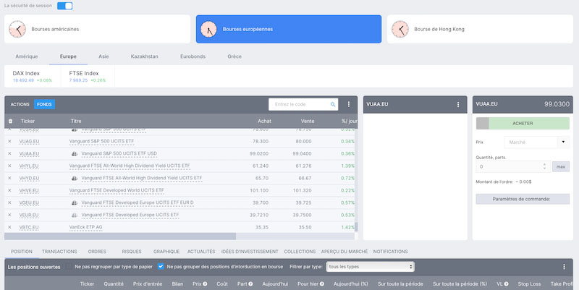Open the RISQUES tab
This screenshot has width=579, height=290.
tap(132, 251)
